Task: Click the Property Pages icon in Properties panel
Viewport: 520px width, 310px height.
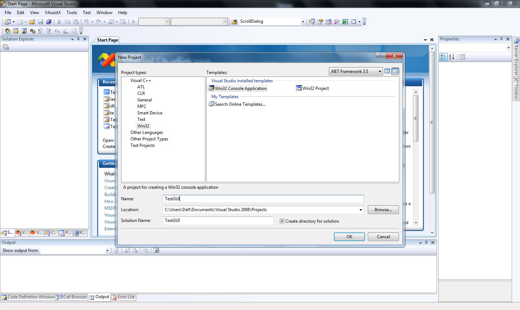Action: (462, 57)
